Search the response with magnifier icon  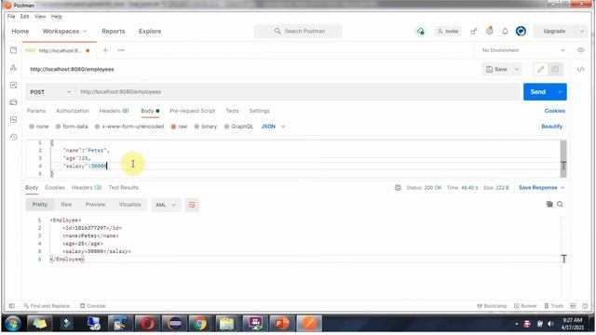click(x=560, y=205)
